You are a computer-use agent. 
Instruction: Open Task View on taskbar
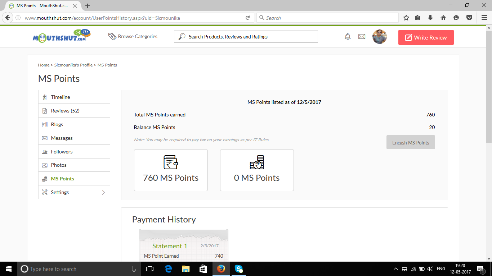[x=150, y=269]
